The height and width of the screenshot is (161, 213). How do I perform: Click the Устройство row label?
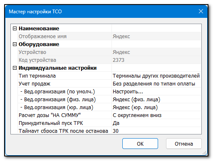[32, 52]
